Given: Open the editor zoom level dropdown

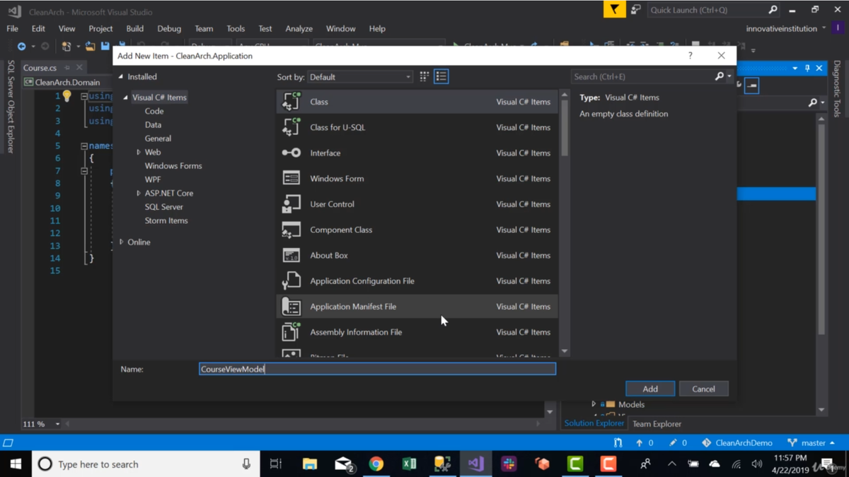Looking at the screenshot, I should coord(57,424).
